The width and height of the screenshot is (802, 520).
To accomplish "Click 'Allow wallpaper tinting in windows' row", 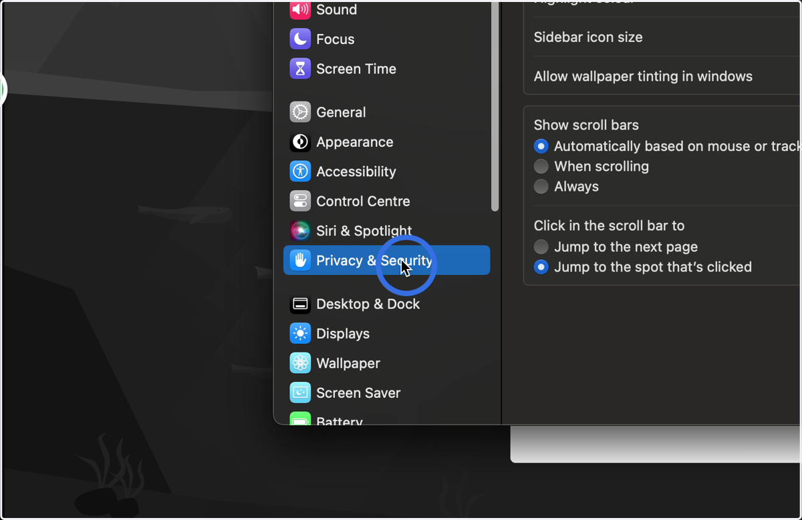I will click(662, 76).
